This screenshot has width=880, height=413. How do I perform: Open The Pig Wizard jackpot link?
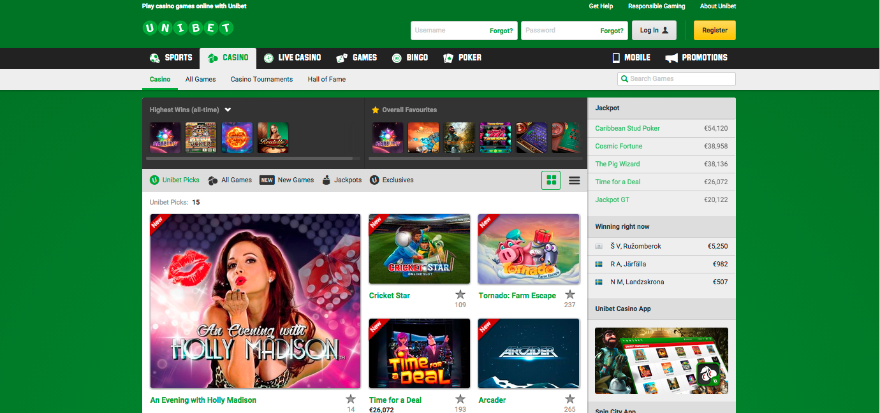[617, 164]
